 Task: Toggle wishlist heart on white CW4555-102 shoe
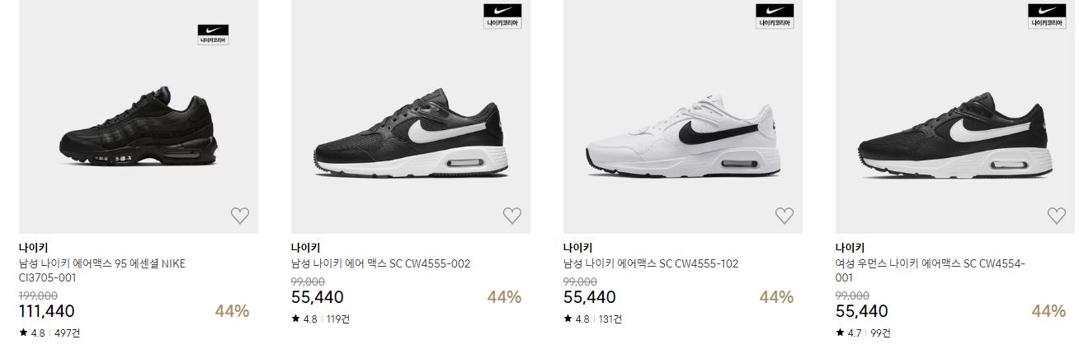[784, 216]
